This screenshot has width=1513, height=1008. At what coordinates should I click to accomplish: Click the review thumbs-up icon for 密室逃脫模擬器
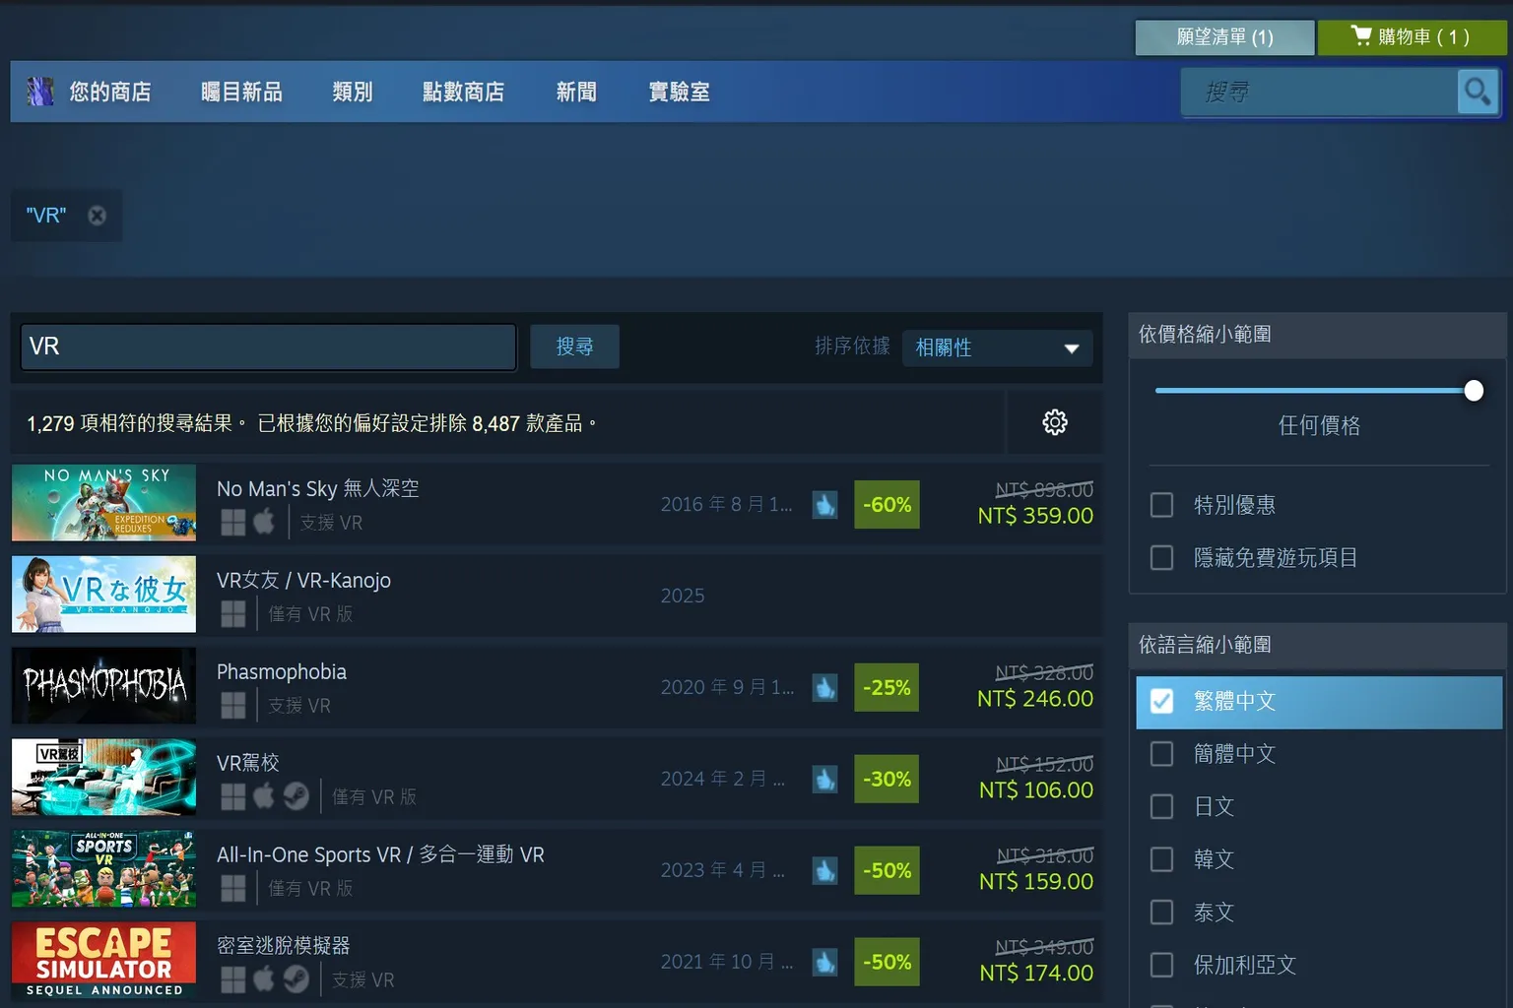[x=824, y=963]
